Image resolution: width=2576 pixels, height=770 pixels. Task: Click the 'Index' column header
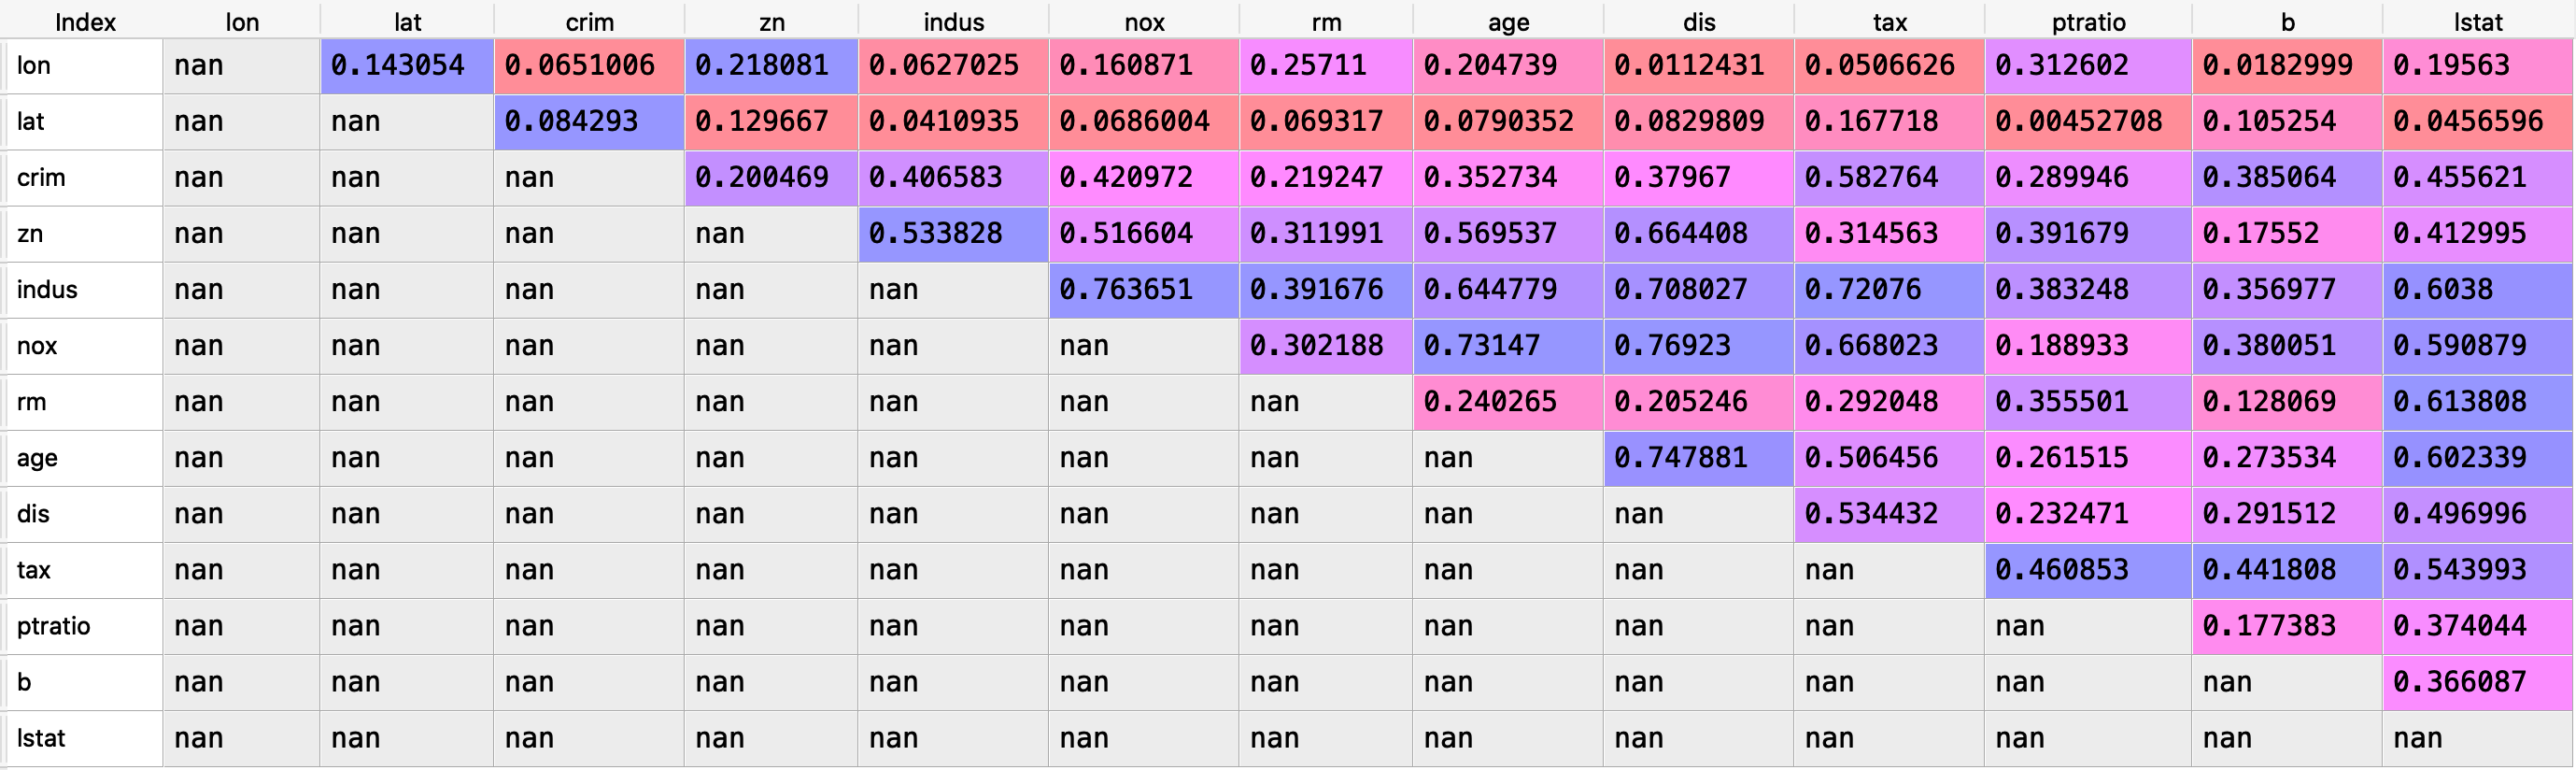point(84,21)
